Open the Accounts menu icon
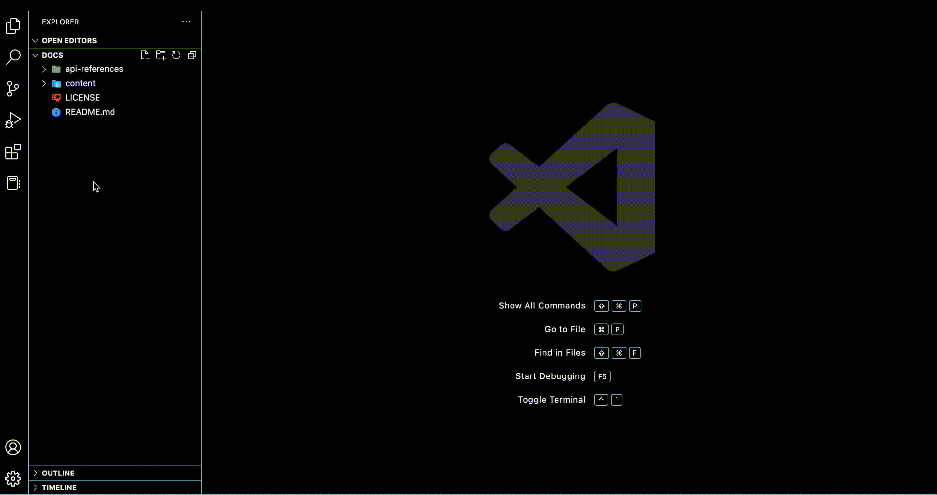This screenshot has height=495, width=937. click(13, 447)
